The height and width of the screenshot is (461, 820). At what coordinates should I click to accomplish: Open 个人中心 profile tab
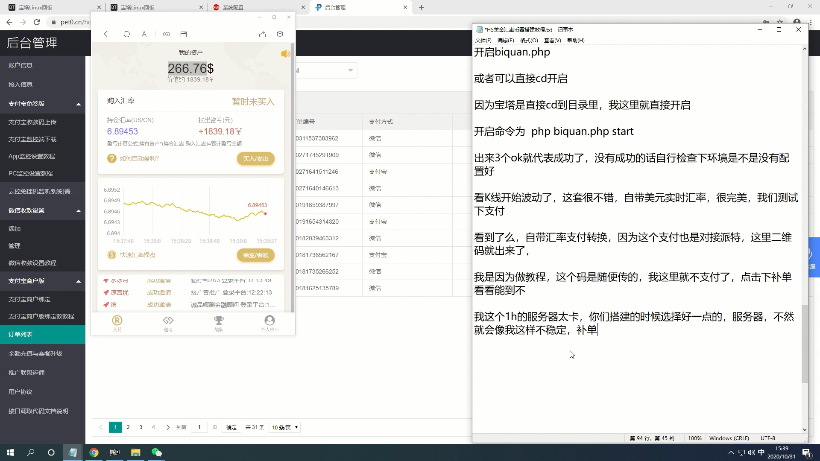(x=269, y=324)
